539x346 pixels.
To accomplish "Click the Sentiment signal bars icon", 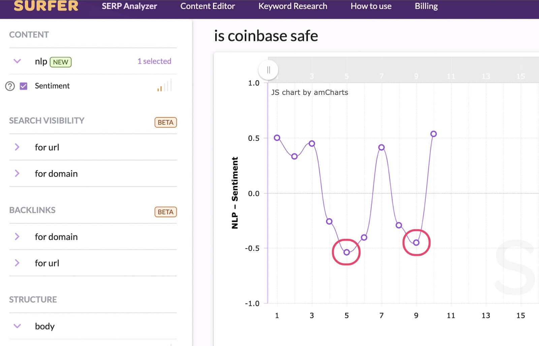I will [164, 86].
